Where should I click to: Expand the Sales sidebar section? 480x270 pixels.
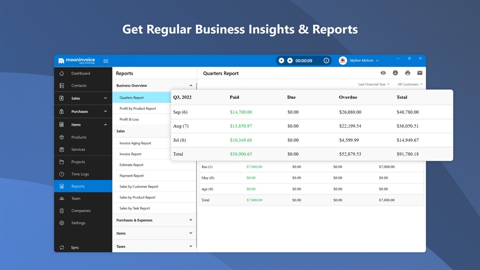[83, 98]
